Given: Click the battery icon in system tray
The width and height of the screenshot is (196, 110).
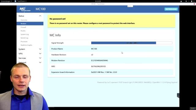Looking at the screenshot, I should click(192, 1).
